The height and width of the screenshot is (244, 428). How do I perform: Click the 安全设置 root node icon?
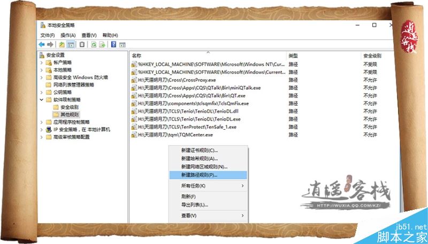(x=42, y=56)
